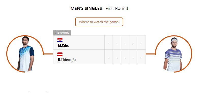Click the UPCOMING status badge

62,33
